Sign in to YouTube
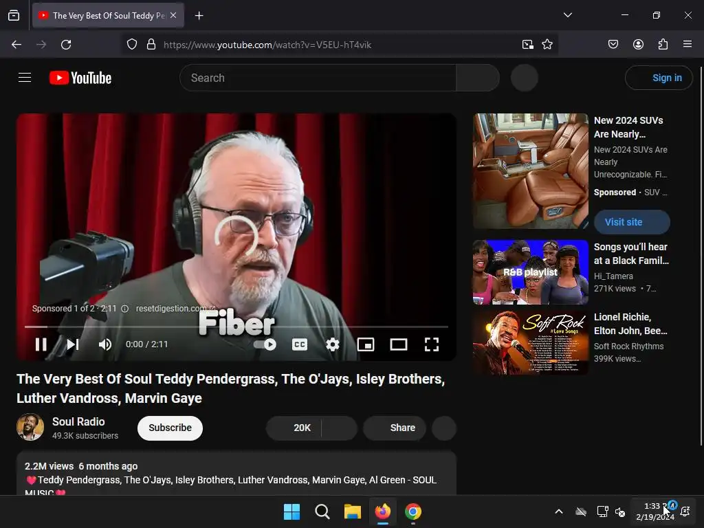704x528 pixels. point(659,78)
